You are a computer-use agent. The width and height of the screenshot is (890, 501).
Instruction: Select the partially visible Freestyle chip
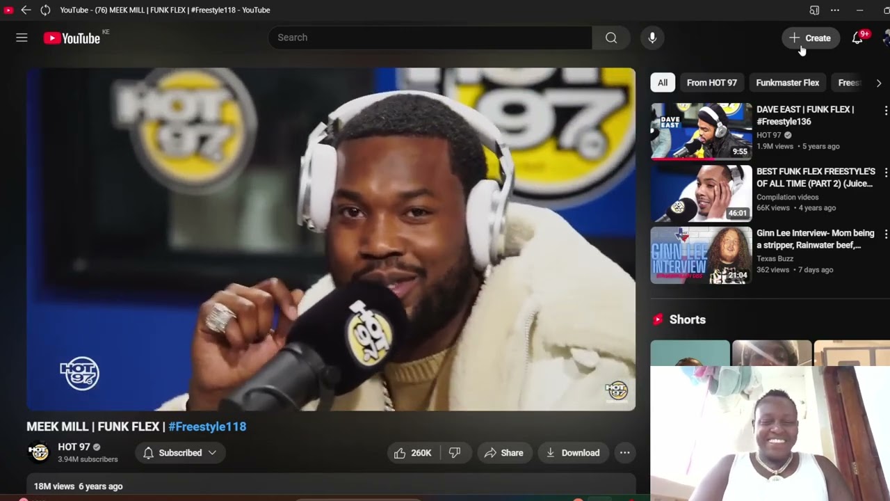[849, 83]
